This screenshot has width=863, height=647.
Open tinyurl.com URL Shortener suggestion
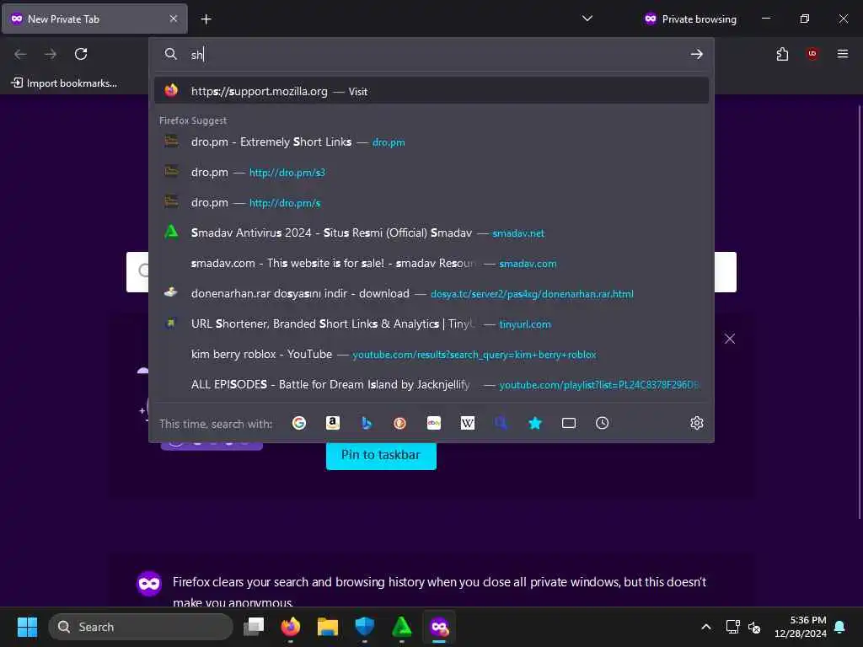[x=431, y=323]
